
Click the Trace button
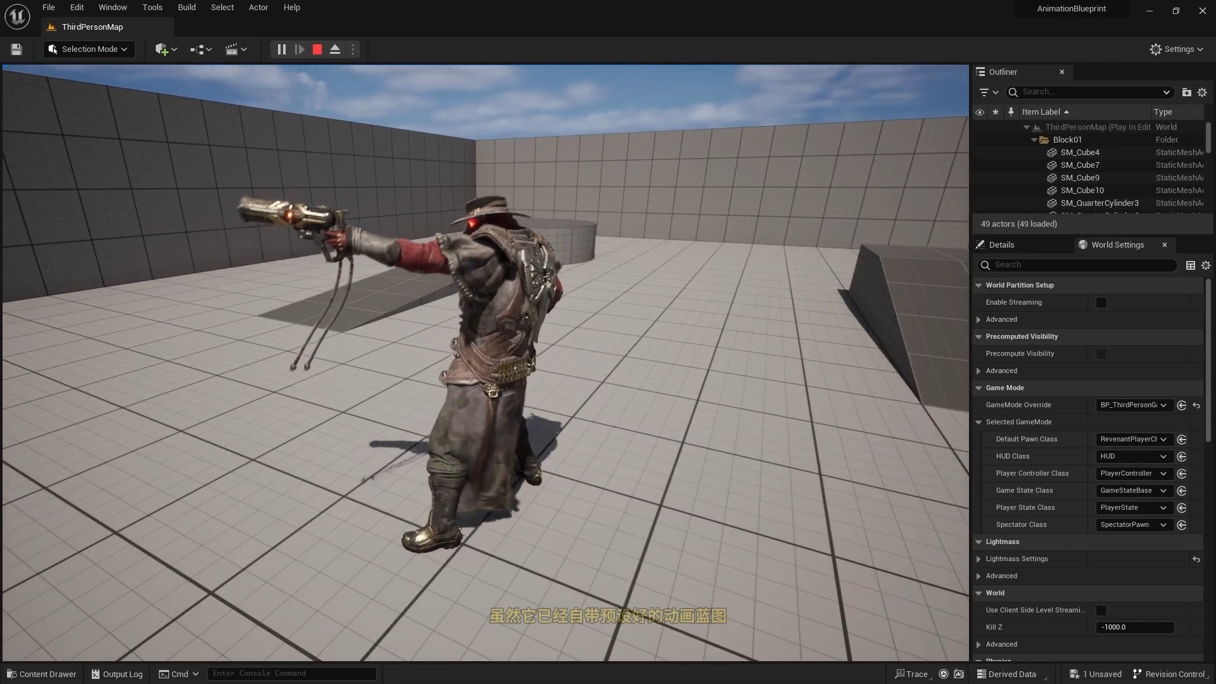click(911, 674)
